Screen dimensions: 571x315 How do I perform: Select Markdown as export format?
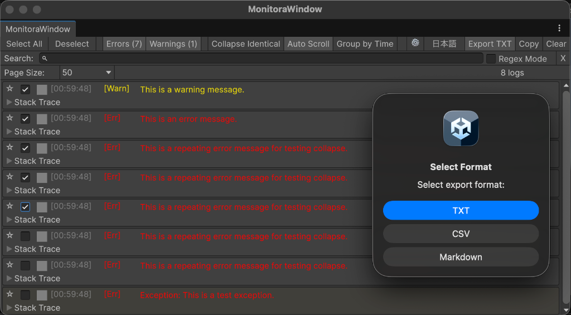tap(461, 257)
